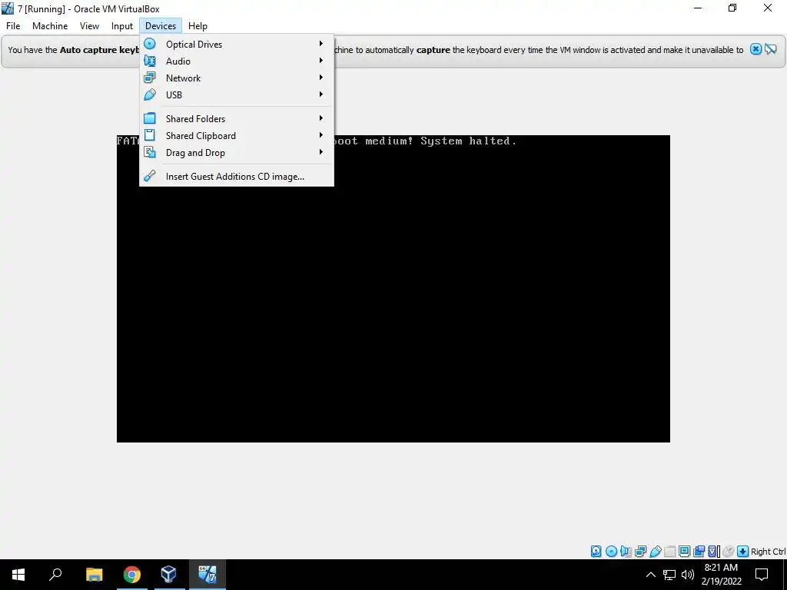Click the Guest Additions wrench icon in menu
This screenshot has width=787, height=590.
[x=150, y=176]
